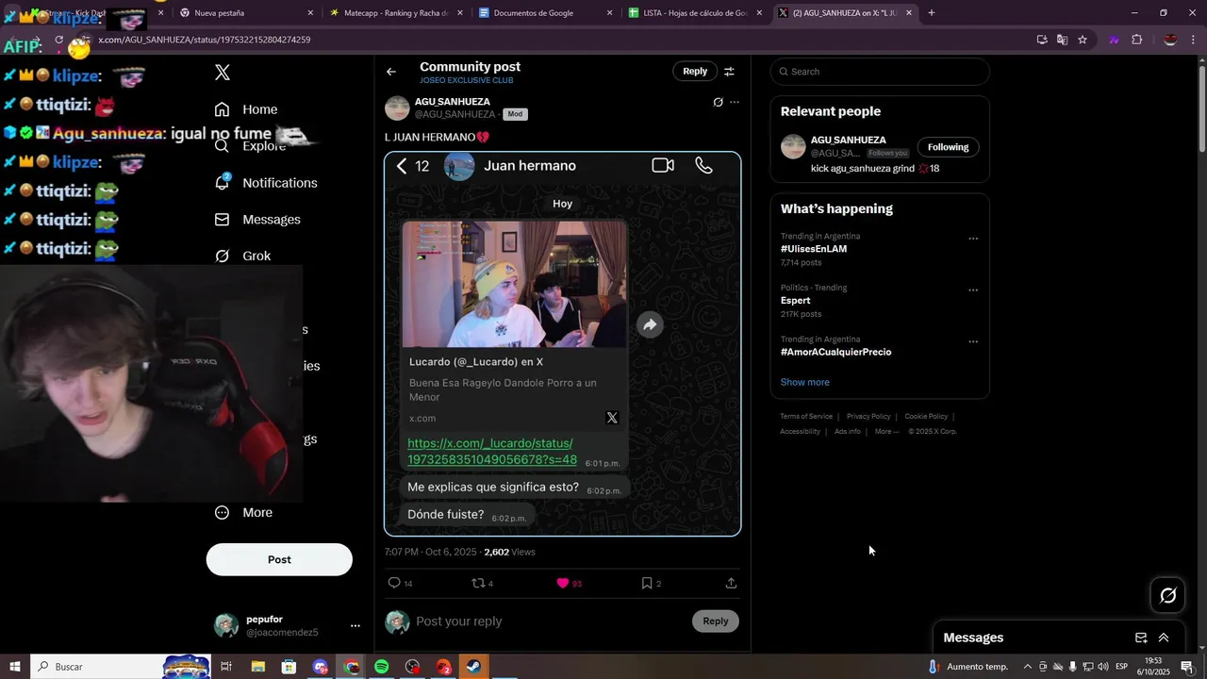Open the Chrome profile avatar
Image resolution: width=1207 pixels, height=679 pixels.
click(1170, 40)
